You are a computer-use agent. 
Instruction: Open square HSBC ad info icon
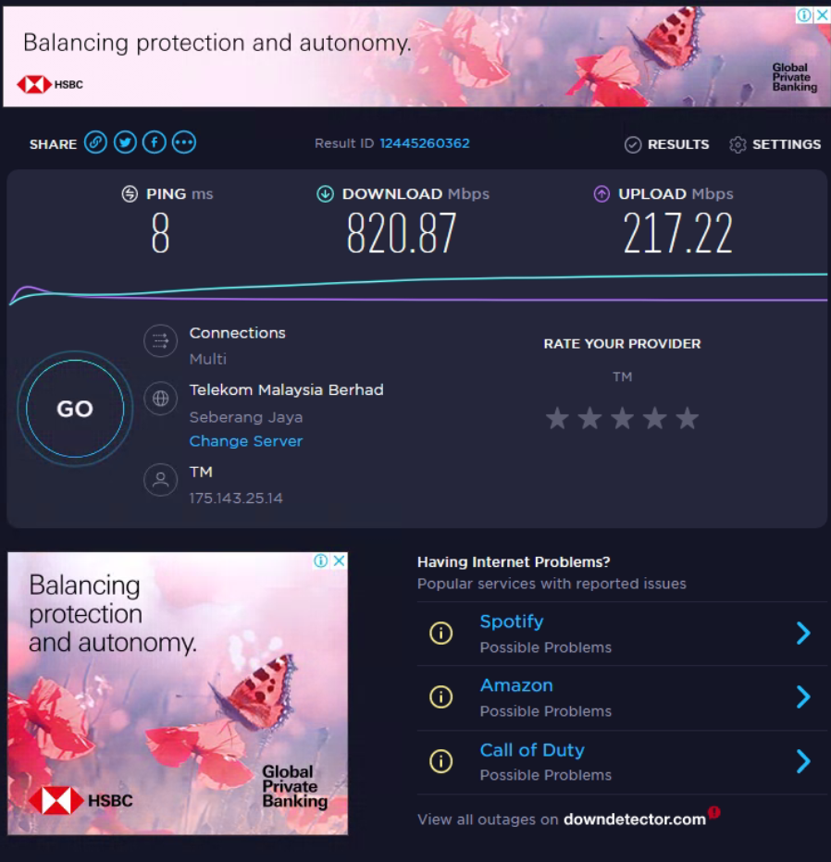point(320,560)
